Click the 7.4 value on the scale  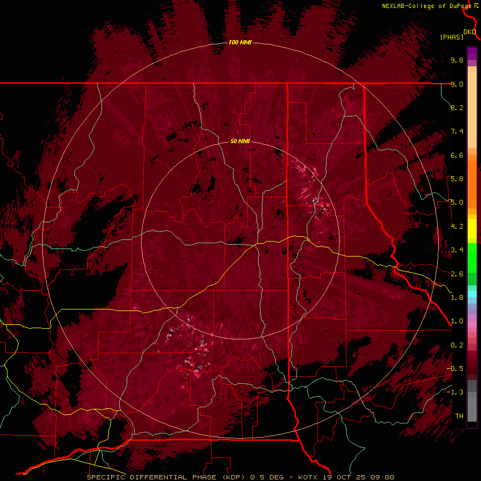point(457,131)
